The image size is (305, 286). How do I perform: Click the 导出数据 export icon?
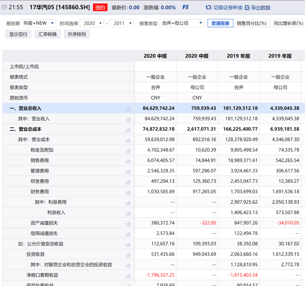point(247,8)
